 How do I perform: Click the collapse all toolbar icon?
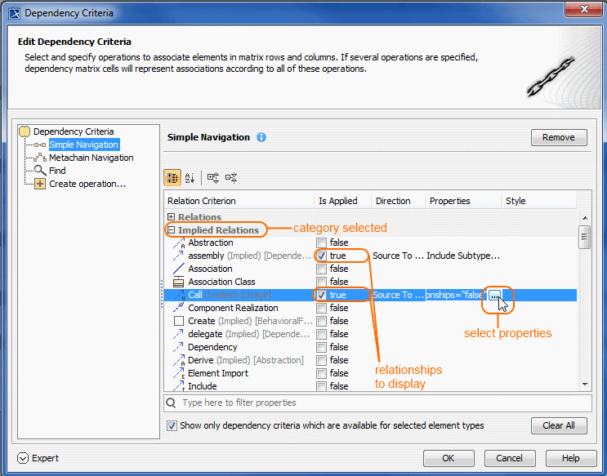(x=231, y=178)
